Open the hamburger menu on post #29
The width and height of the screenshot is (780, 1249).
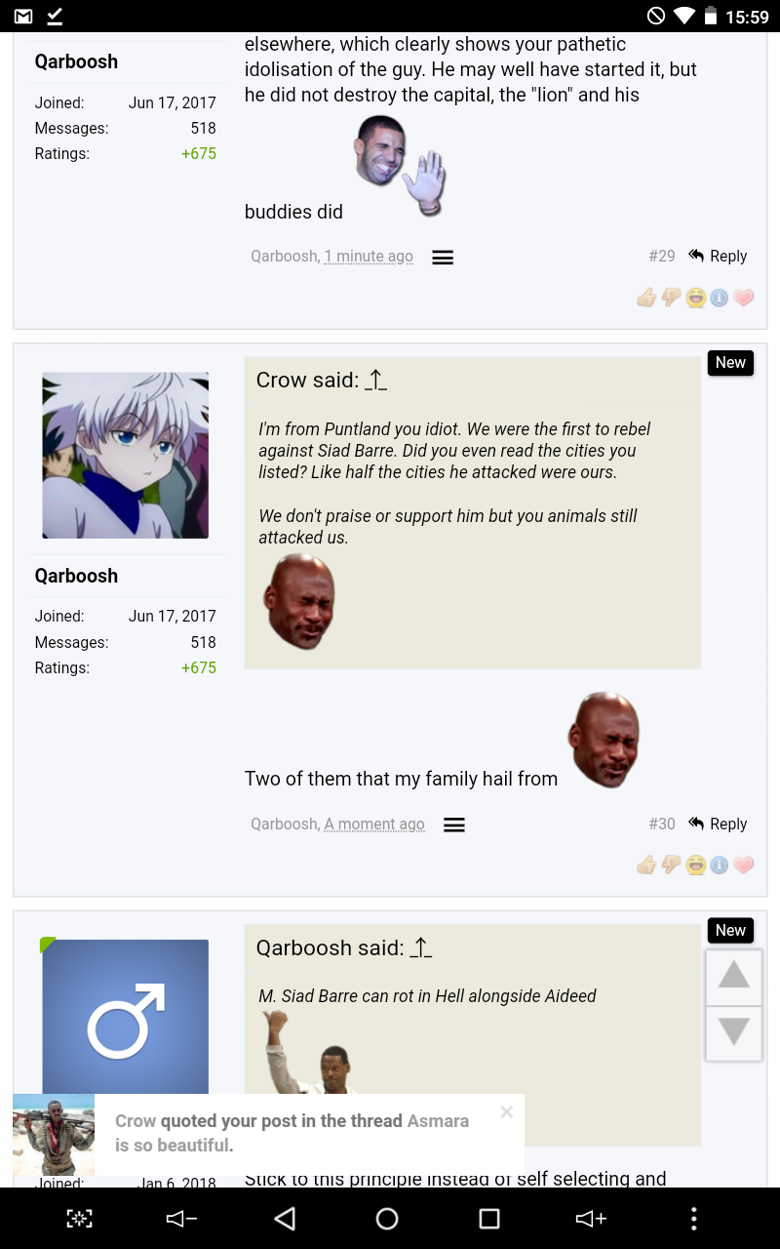pos(443,258)
